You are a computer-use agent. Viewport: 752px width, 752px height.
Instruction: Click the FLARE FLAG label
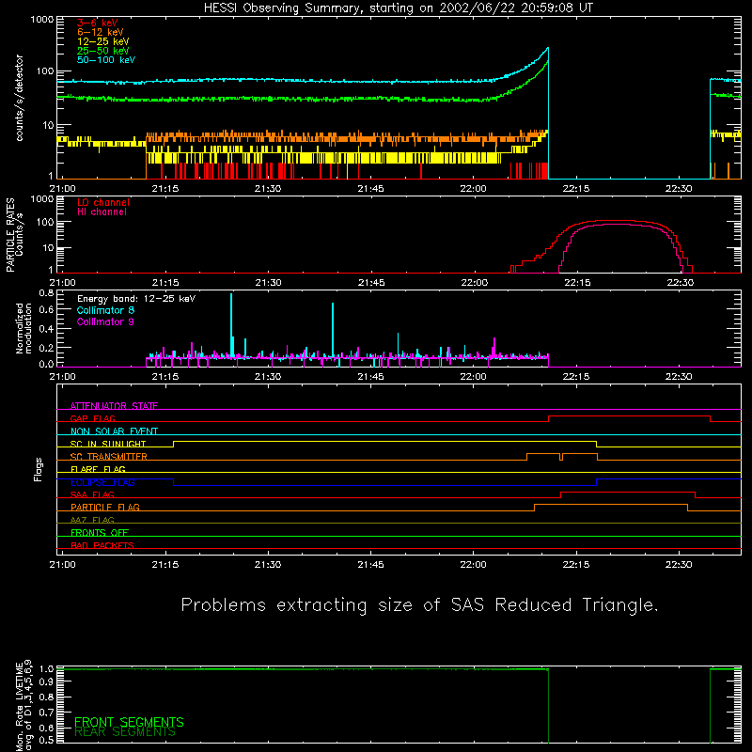click(98, 469)
